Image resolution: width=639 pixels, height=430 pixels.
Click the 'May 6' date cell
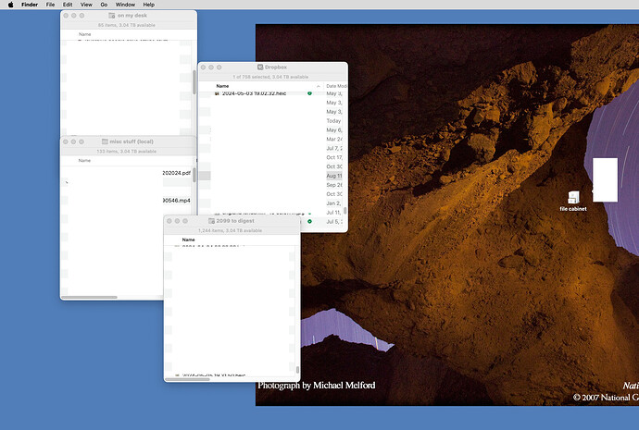[x=334, y=130]
